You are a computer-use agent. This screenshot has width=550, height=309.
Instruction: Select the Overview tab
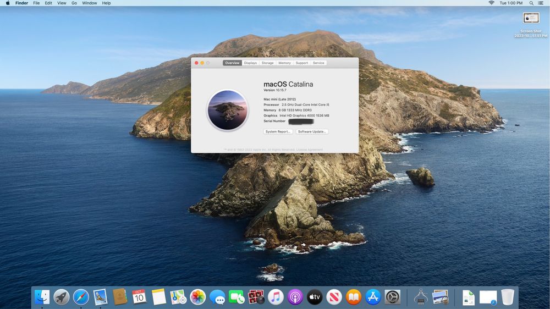(x=232, y=63)
